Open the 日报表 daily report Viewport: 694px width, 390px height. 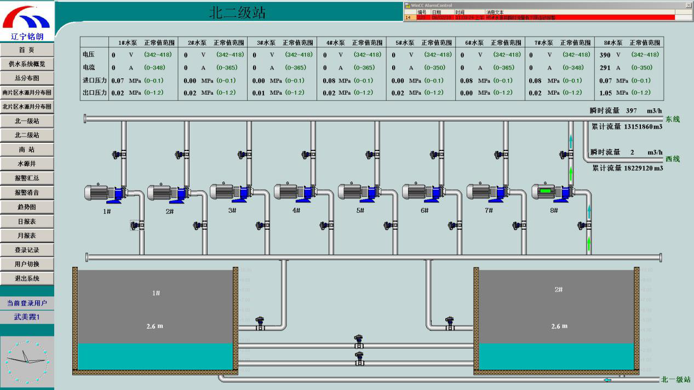[27, 222]
